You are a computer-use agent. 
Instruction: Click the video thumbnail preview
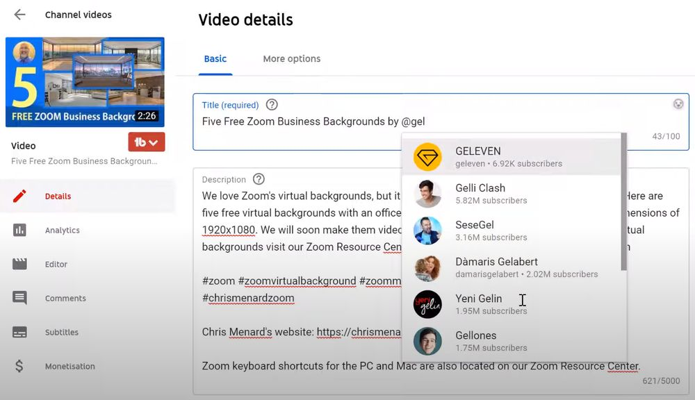coord(85,82)
